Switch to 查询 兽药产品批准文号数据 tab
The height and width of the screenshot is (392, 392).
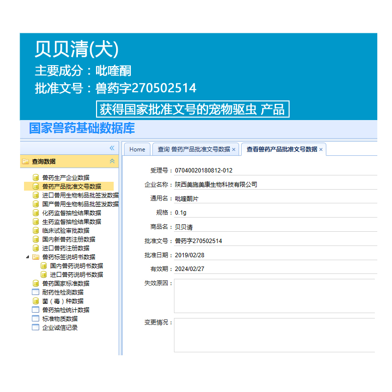click(x=193, y=149)
